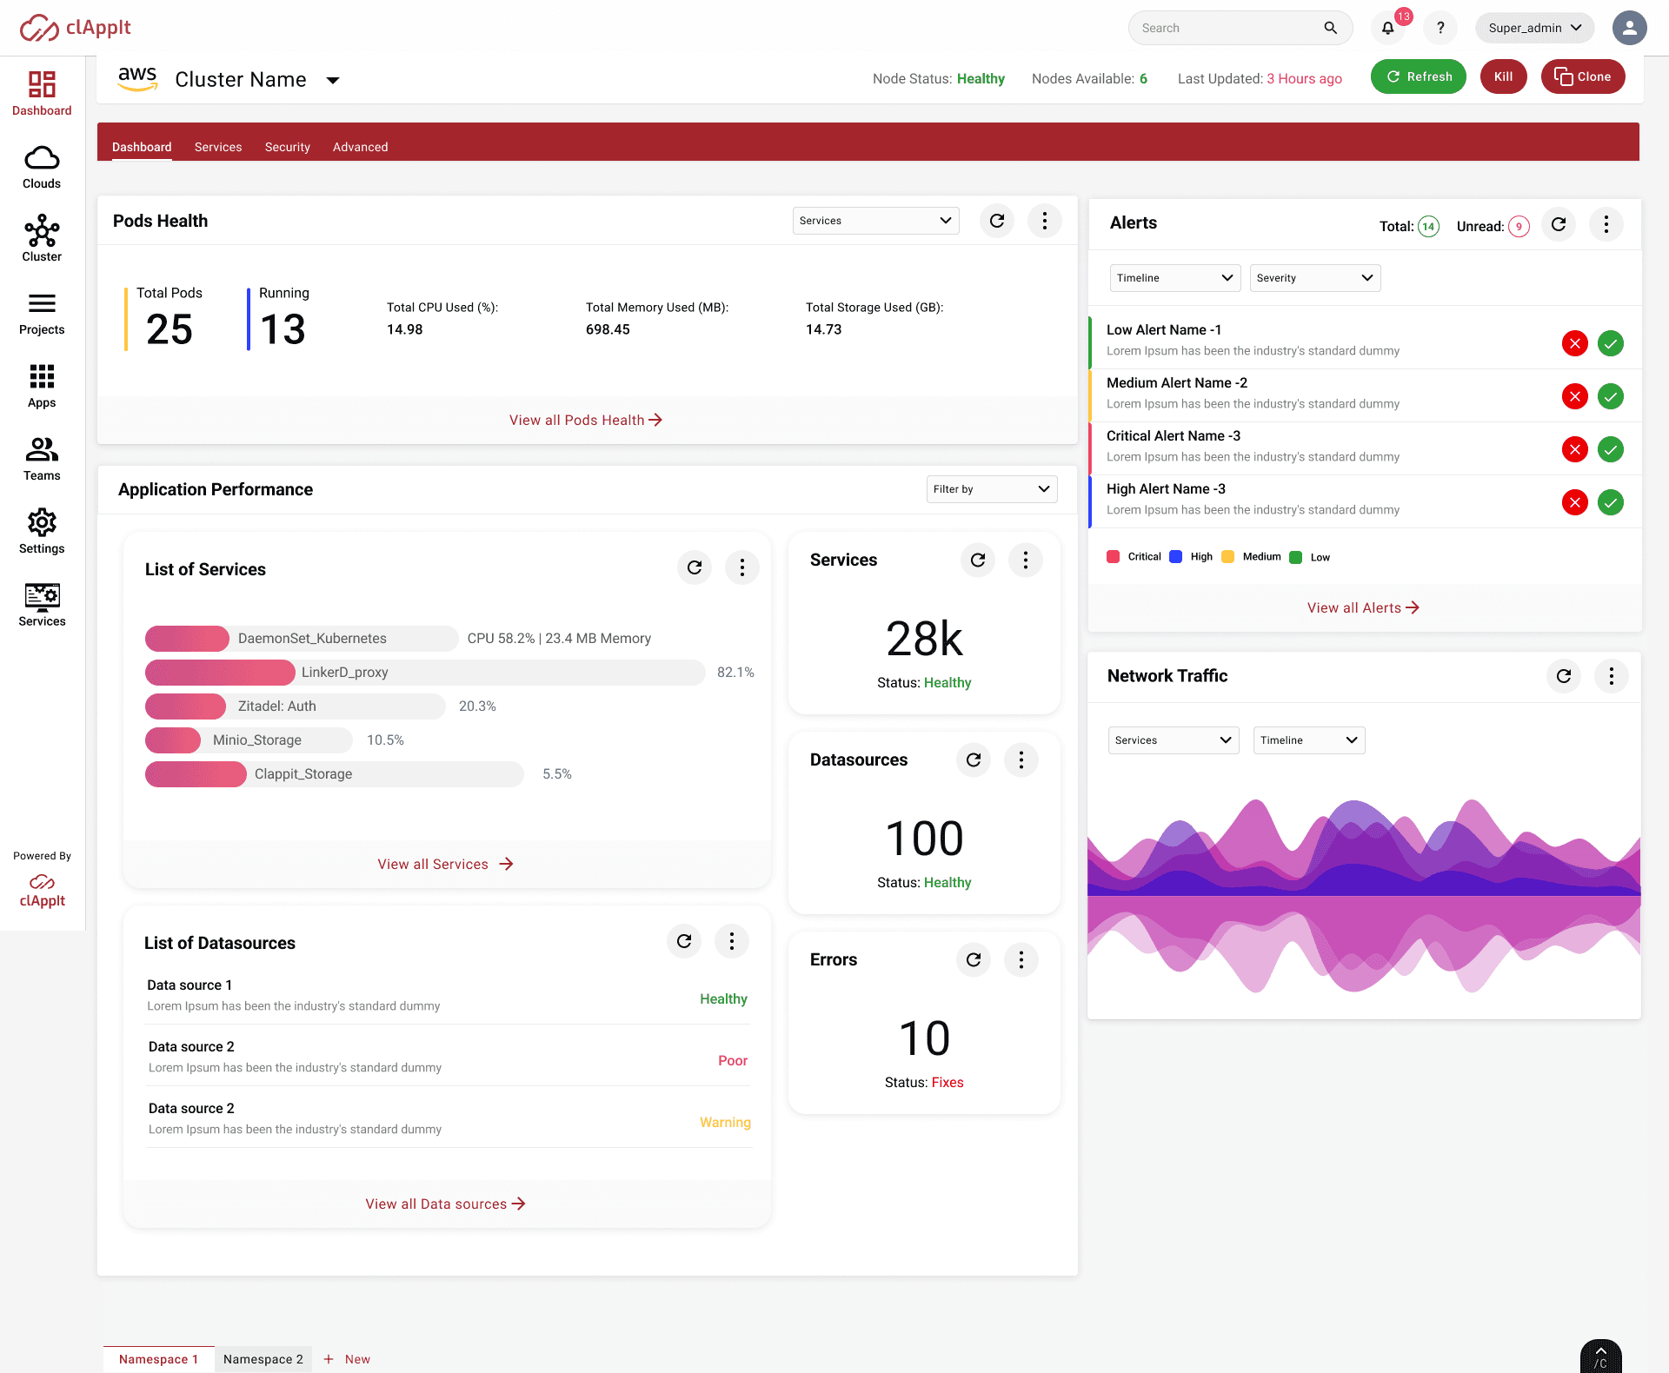Open notifications bell with 13 badge
This screenshot has width=1669, height=1373.
1388,28
